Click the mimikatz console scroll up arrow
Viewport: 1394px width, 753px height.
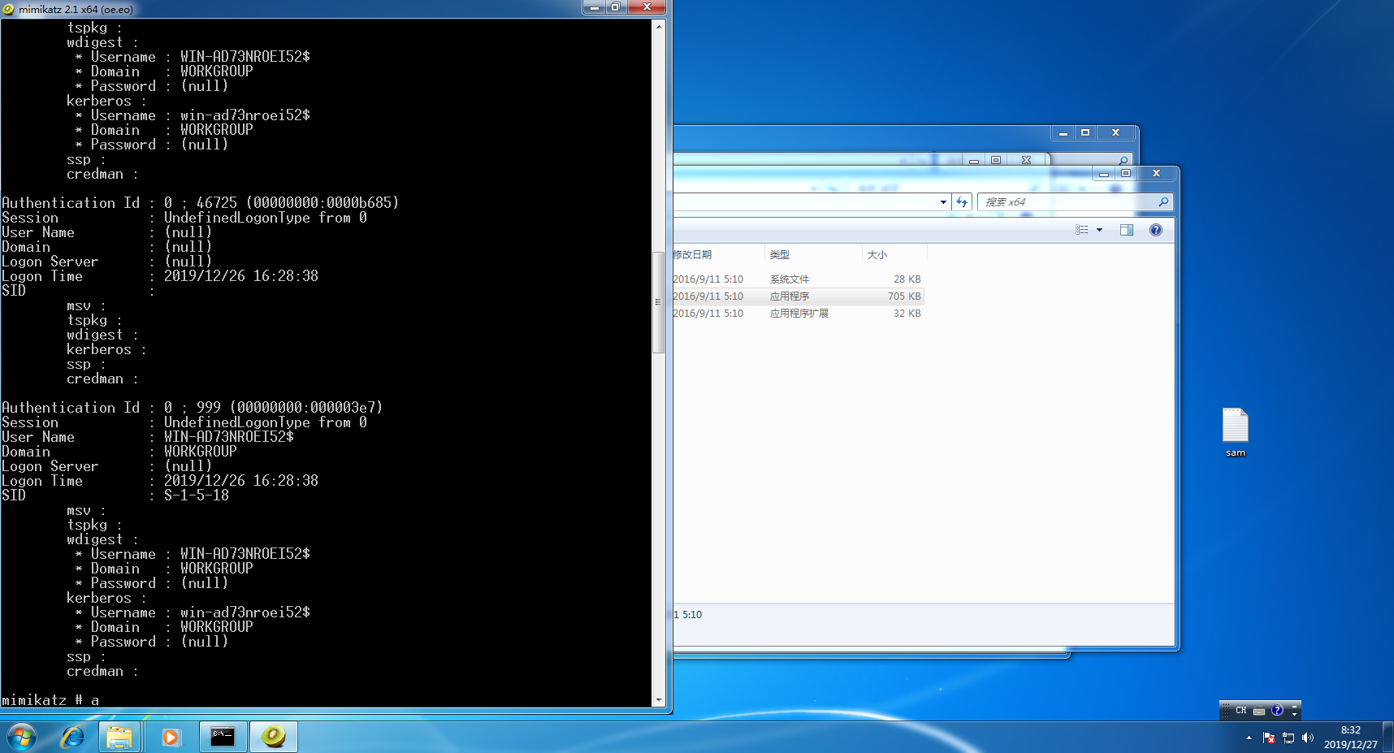tap(659, 26)
